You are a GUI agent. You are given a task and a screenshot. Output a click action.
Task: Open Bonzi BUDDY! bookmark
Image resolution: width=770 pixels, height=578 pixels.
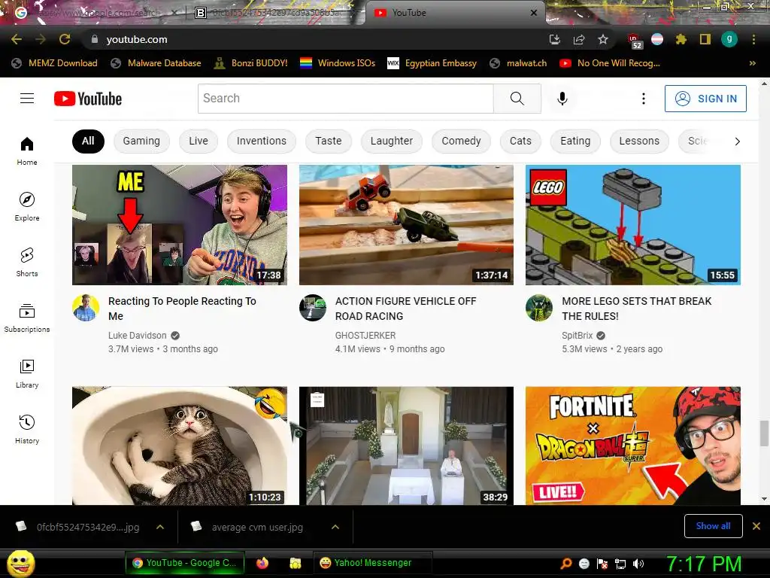click(251, 63)
